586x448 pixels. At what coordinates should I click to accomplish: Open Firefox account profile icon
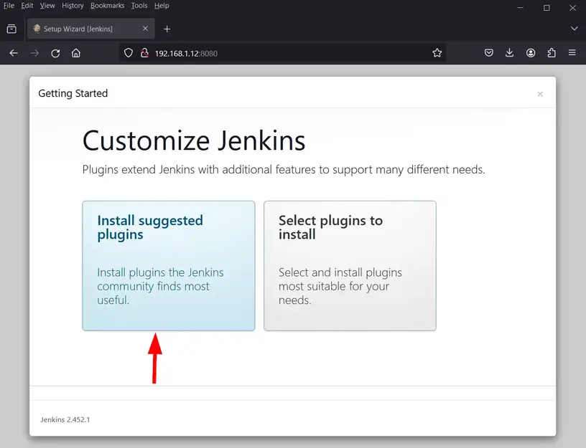point(531,53)
